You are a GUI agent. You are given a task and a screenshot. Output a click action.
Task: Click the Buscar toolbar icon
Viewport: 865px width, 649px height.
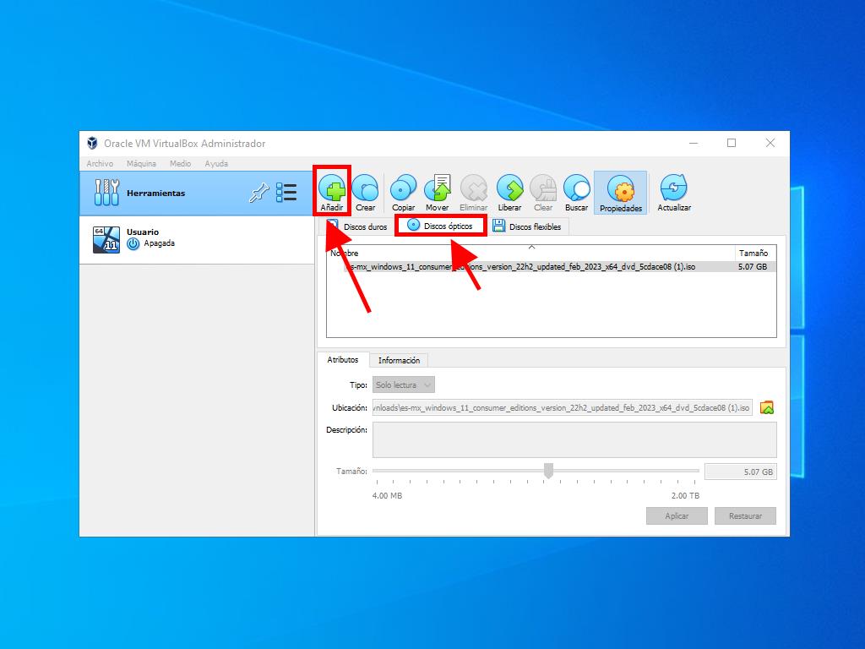click(576, 191)
